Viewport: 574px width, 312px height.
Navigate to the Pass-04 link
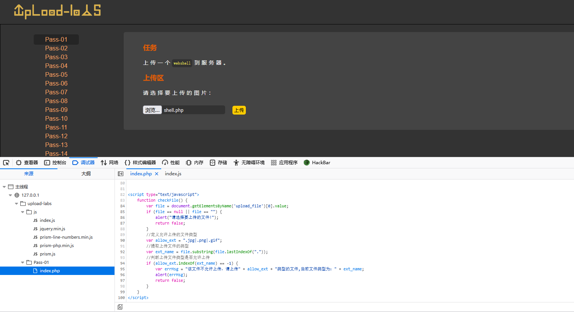click(x=56, y=66)
